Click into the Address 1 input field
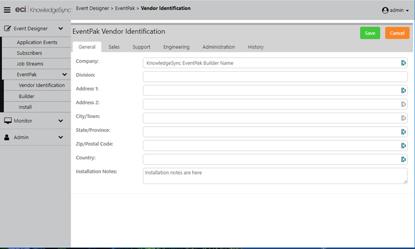 [x=275, y=90]
